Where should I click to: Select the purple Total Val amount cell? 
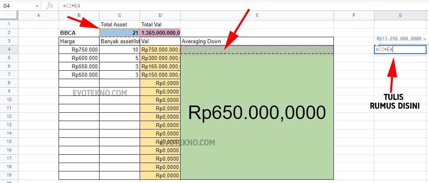click(x=160, y=33)
